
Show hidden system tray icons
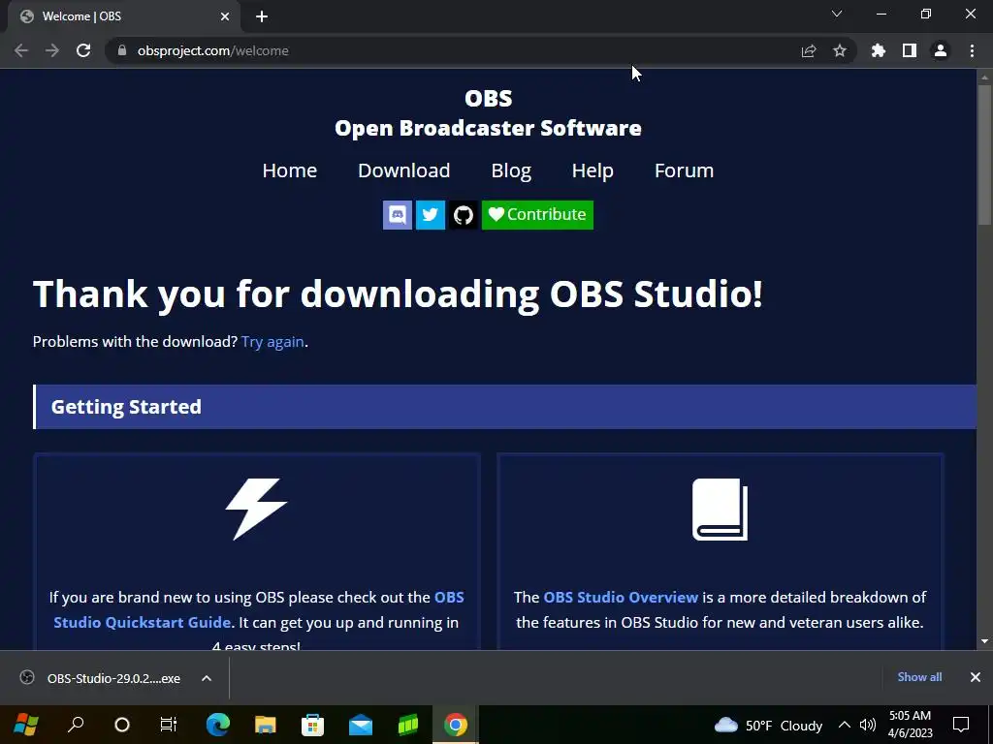coord(845,725)
